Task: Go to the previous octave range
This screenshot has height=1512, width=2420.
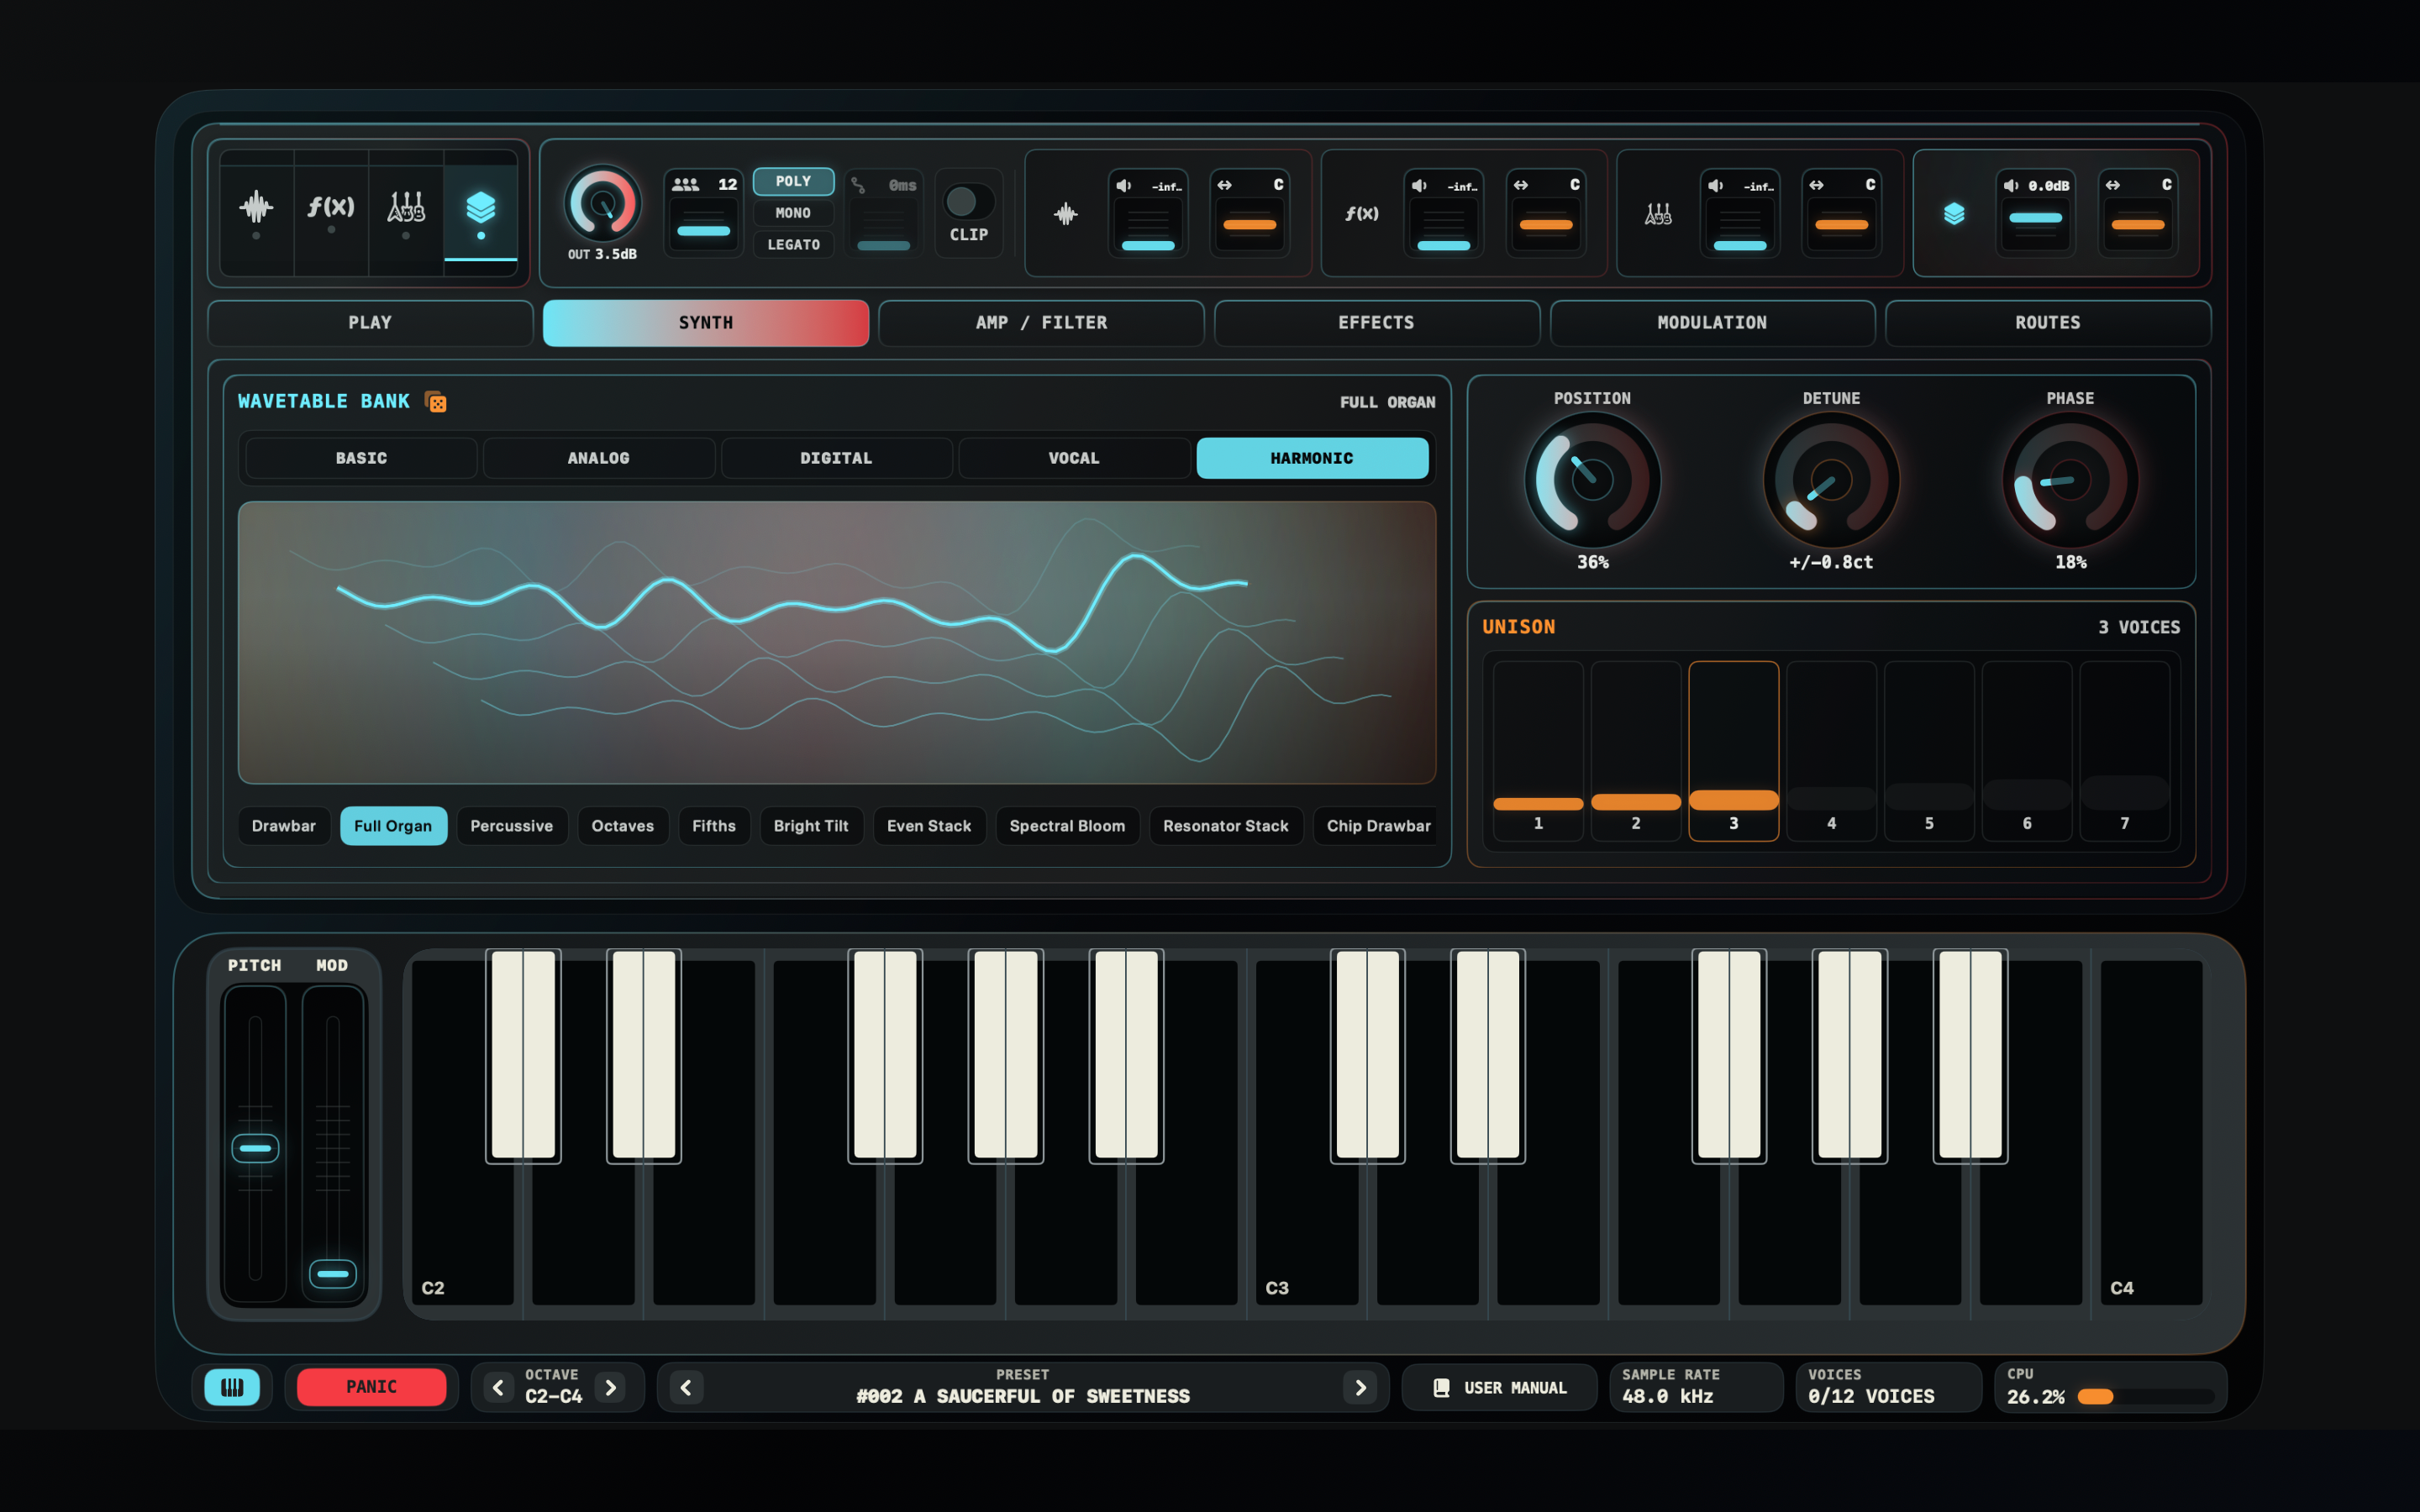Action: 498,1388
